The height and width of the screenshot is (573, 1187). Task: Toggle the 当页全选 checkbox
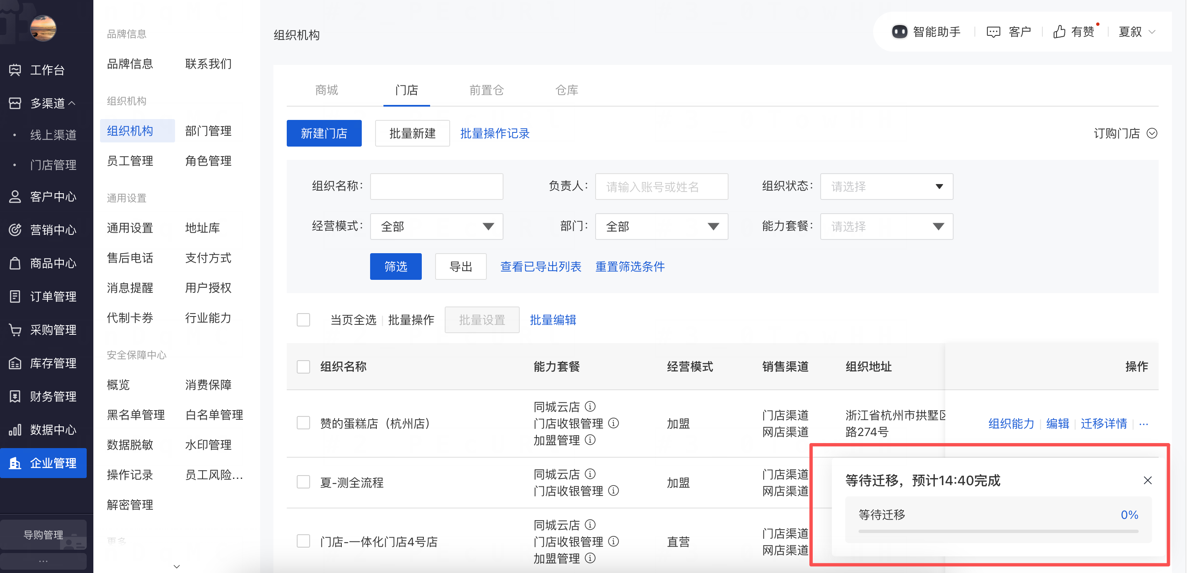tap(303, 319)
